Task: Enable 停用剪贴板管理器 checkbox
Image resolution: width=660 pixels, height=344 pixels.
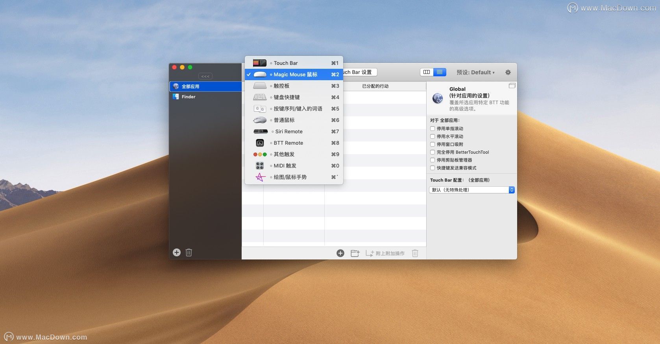Action: pos(433,160)
